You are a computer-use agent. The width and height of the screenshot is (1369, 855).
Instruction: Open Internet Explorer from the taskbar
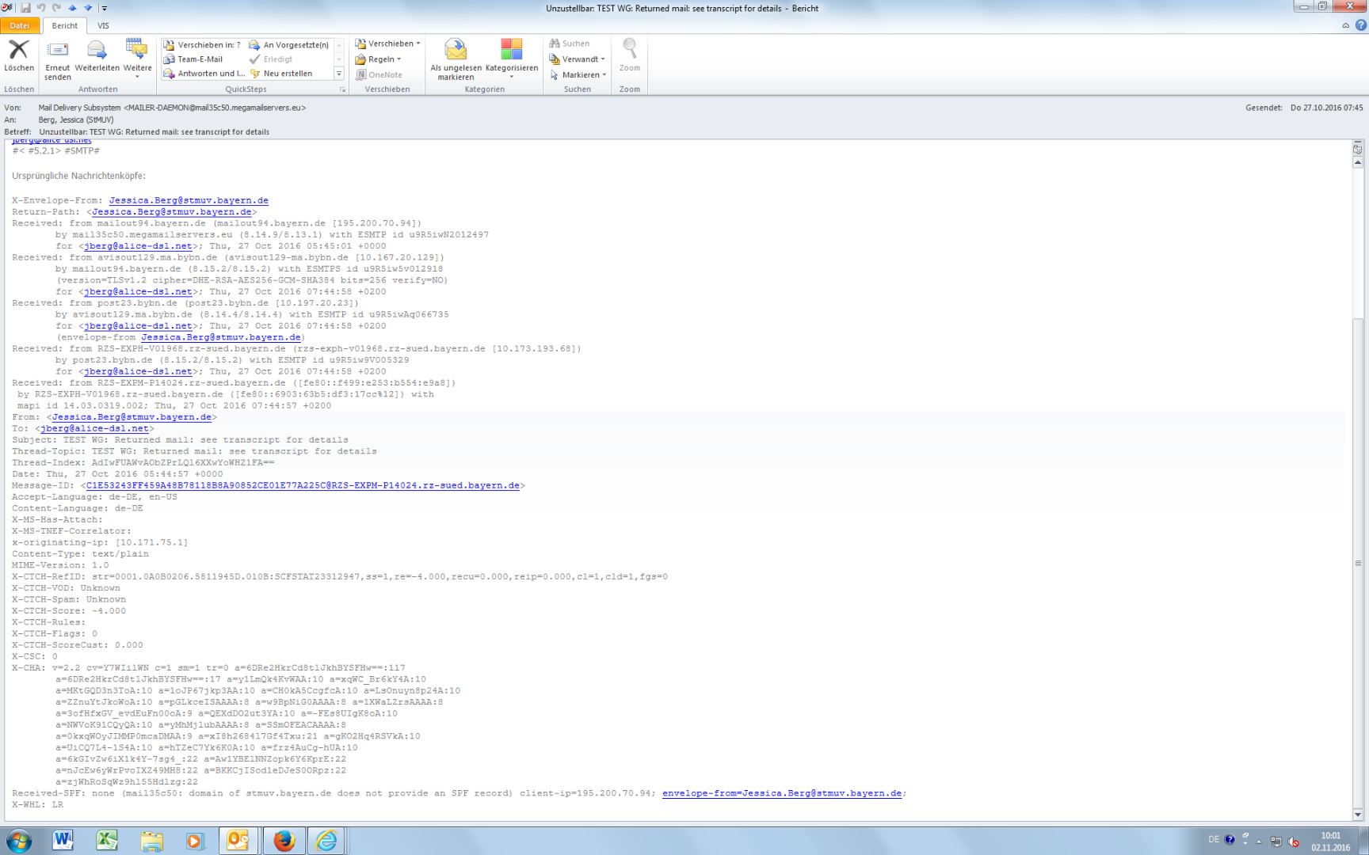(x=327, y=841)
